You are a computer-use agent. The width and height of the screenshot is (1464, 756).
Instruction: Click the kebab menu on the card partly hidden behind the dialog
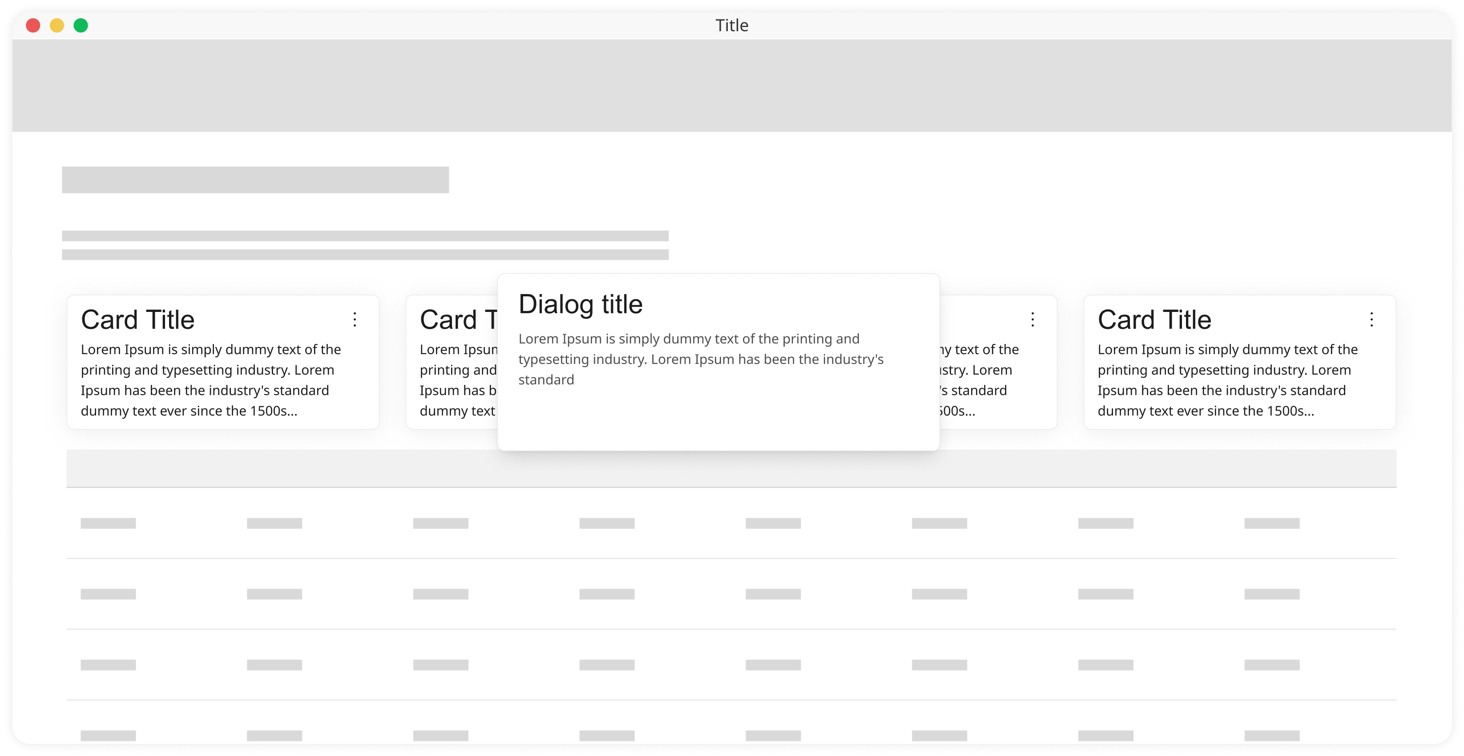point(1032,319)
